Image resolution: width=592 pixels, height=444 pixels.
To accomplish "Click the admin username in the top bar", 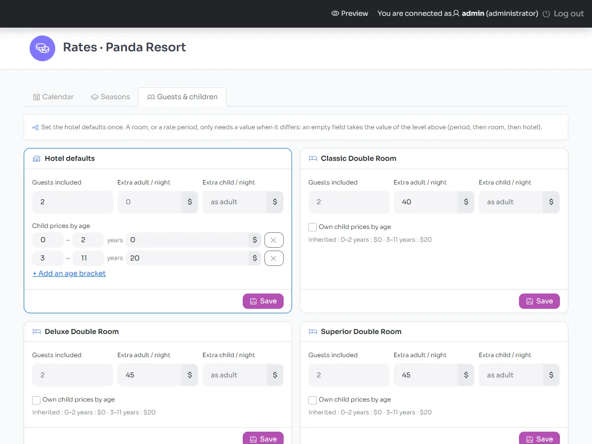I will 473,14.
